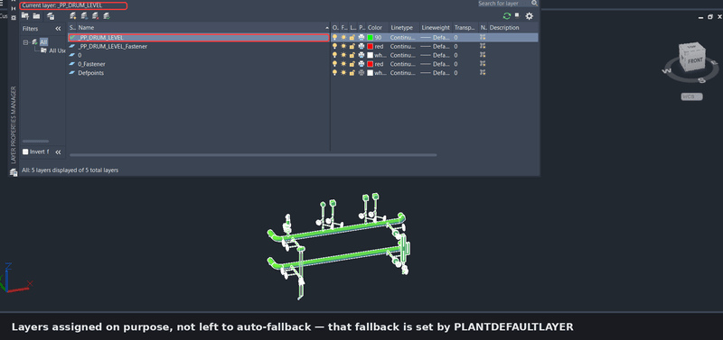
Task: Click layer list horizontal scrollbar
Action: coord(253,155)
